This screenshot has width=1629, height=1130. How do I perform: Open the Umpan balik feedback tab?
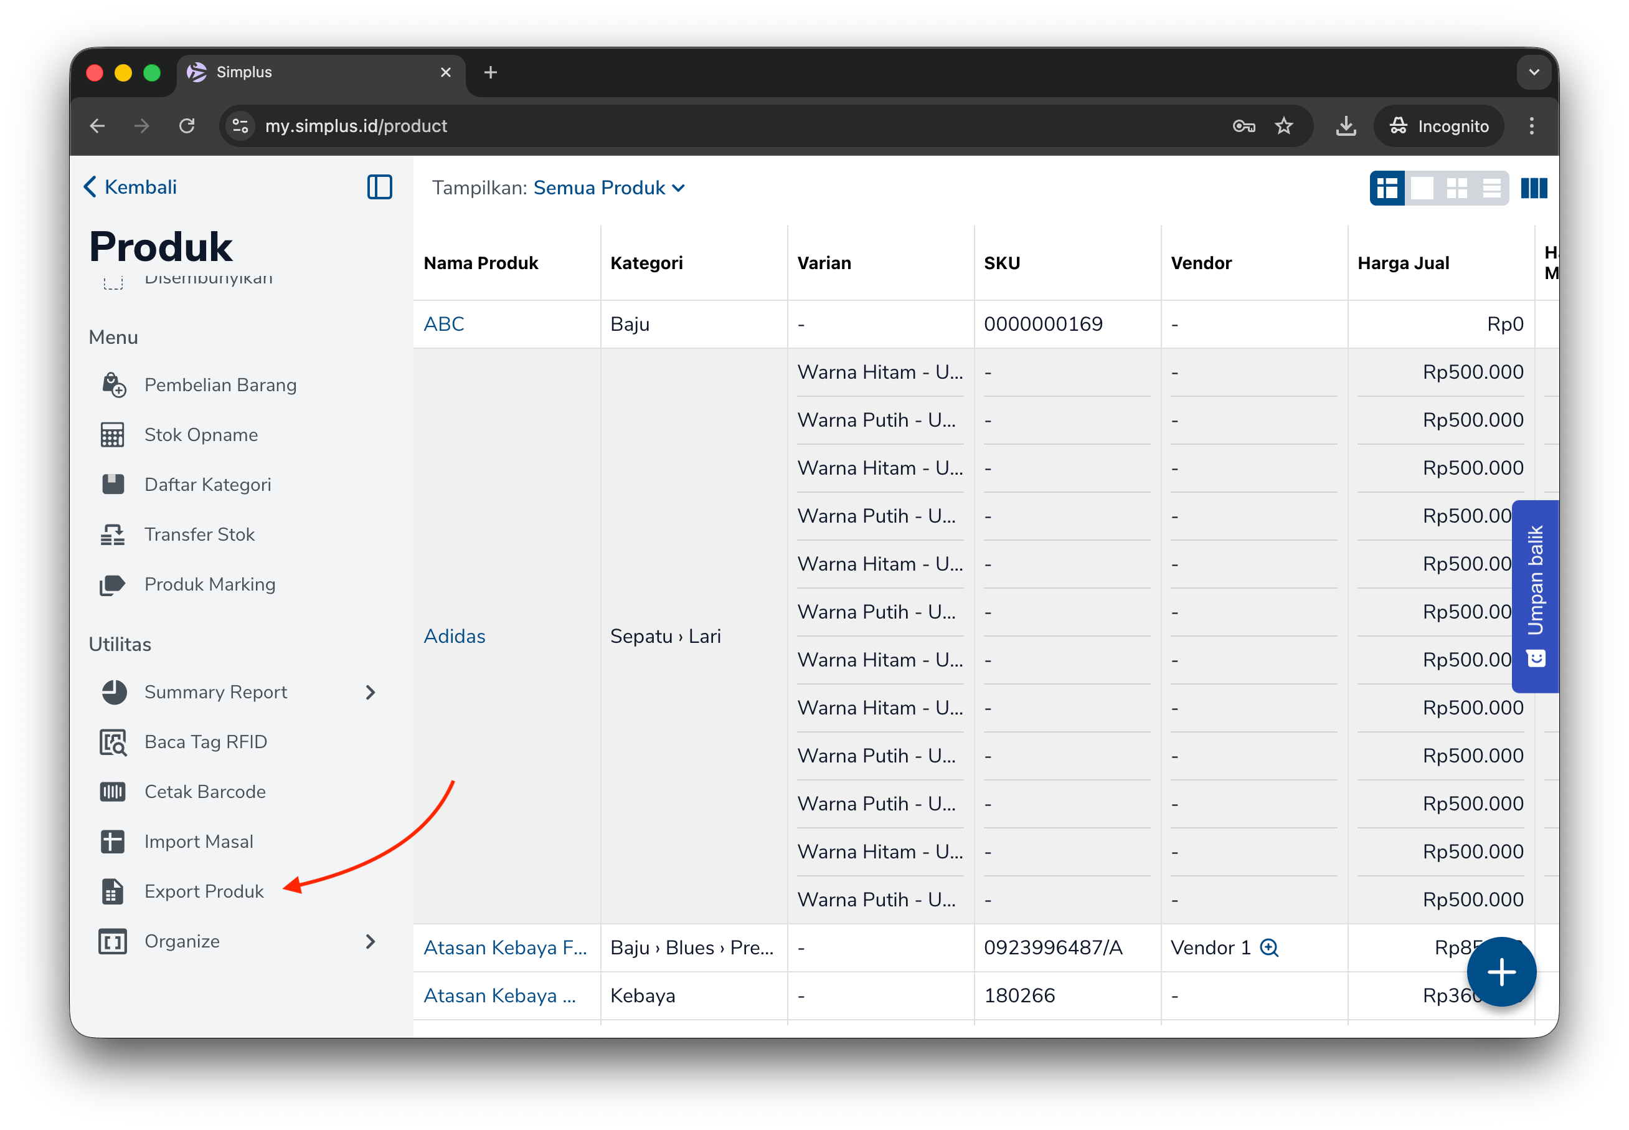pos(1535,596)
